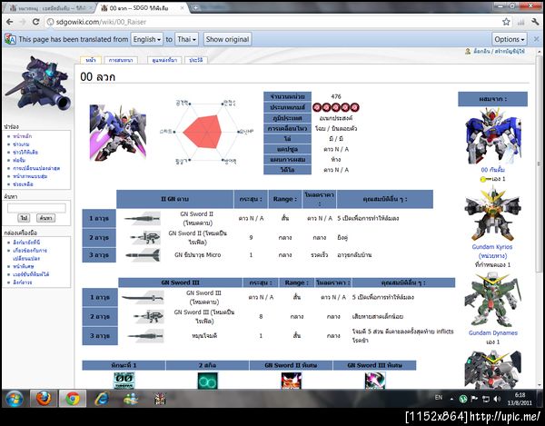Click the login / create account link
Viewport: 545px width, 426px height.
click(x=499, y=51)
